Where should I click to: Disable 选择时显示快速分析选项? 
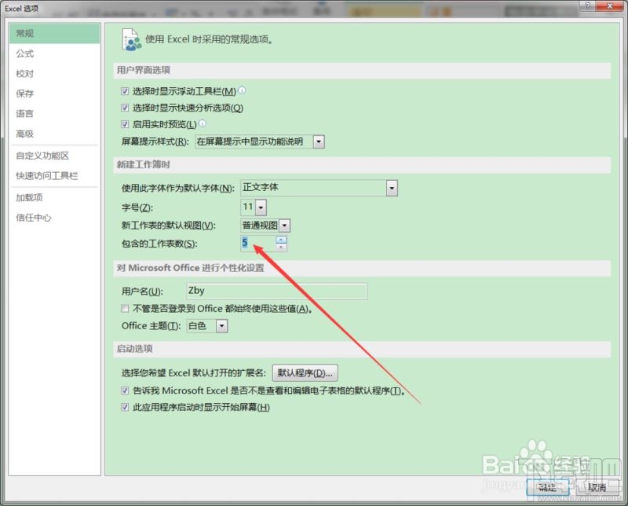tap(125, 107)
